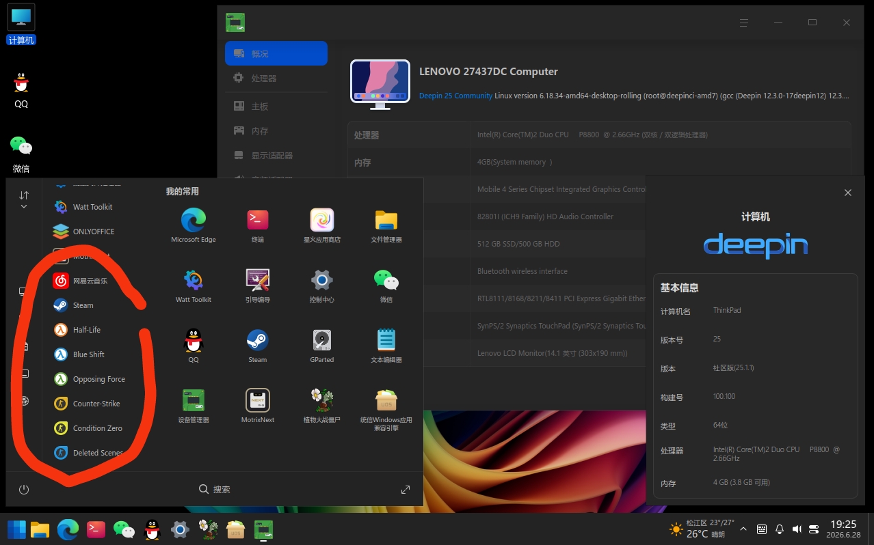The width and height of the screenshot is (874, 545).
Task: Click the launcher power button
Action: (x=24, y=490)
